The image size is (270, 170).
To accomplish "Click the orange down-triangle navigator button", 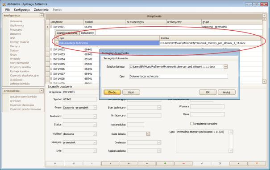I will (257, 163).
